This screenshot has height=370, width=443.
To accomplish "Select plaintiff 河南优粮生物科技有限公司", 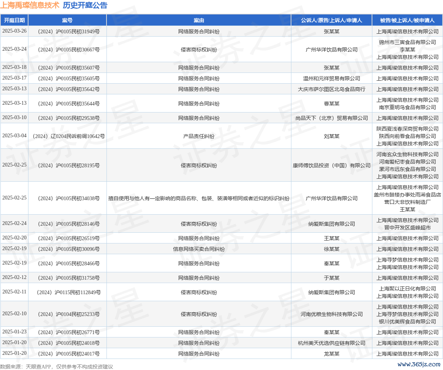I will 332,314.
